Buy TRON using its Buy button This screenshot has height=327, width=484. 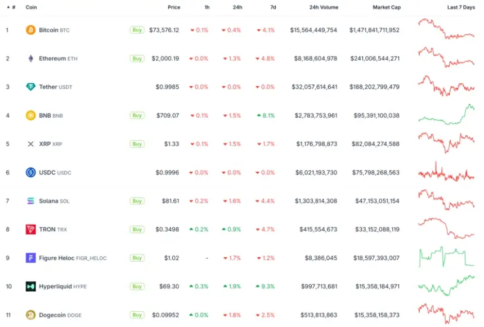(137, 230)
